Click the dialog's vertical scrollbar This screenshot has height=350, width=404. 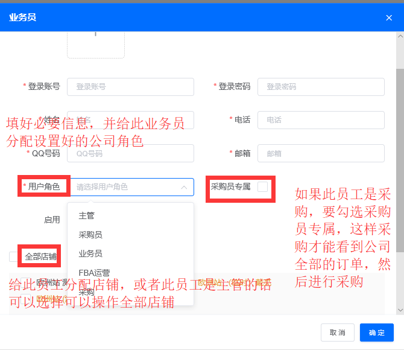click(399, 151)
